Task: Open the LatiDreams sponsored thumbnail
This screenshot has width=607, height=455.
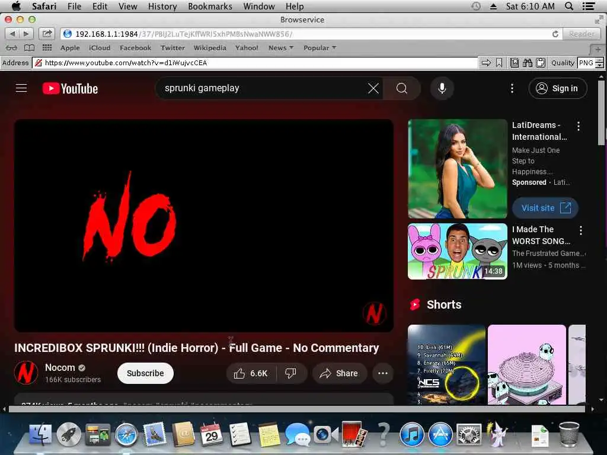Action: coord(458,169)
